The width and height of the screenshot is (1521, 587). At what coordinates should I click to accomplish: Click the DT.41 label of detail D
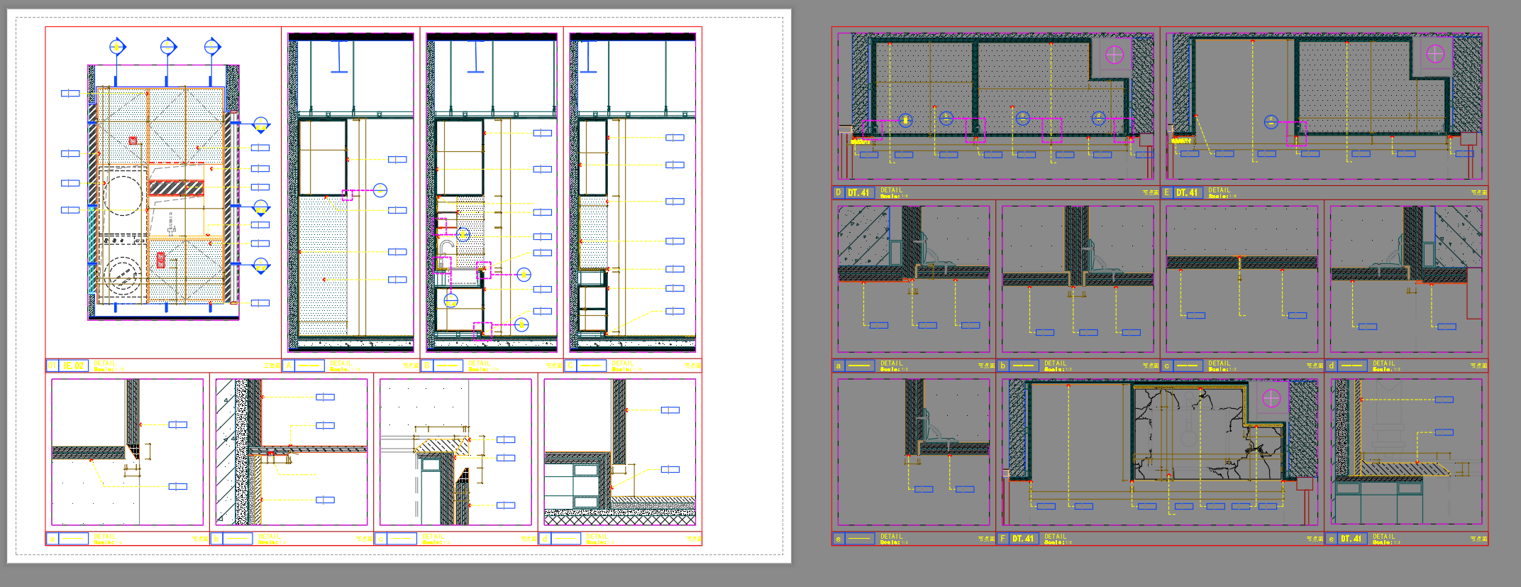[x=858, y=192]
